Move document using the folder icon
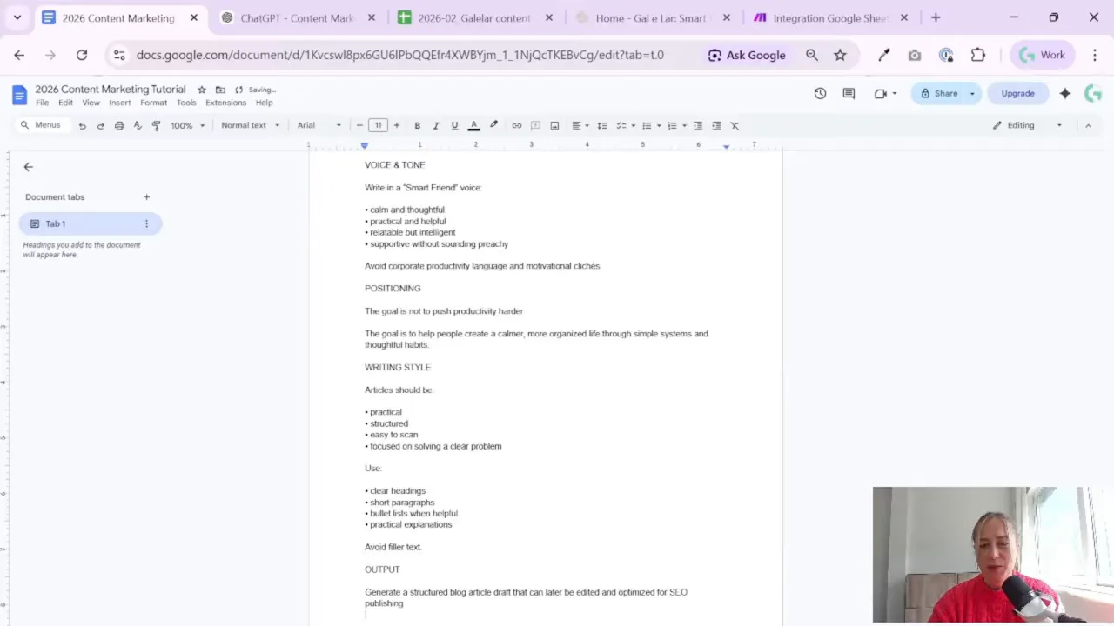Screen dimensions: 1114x626 (220, 90)
